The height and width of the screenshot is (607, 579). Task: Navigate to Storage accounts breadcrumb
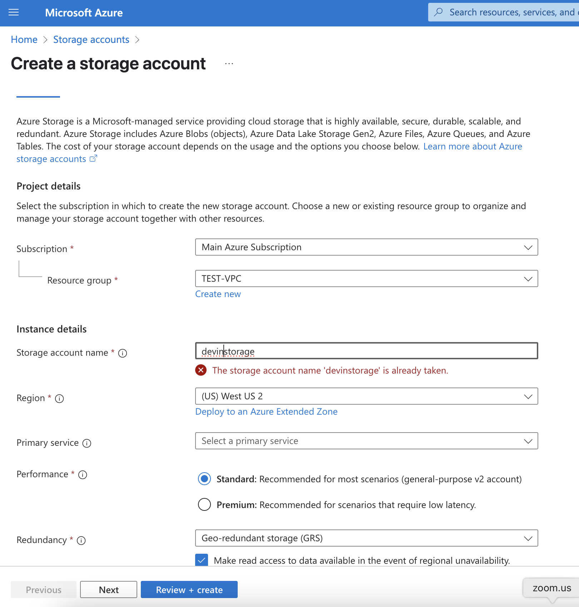click(x=91, y=39)
